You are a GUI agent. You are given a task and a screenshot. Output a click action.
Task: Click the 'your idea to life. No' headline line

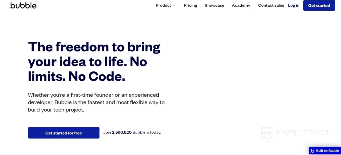click(x=87, y=61)
